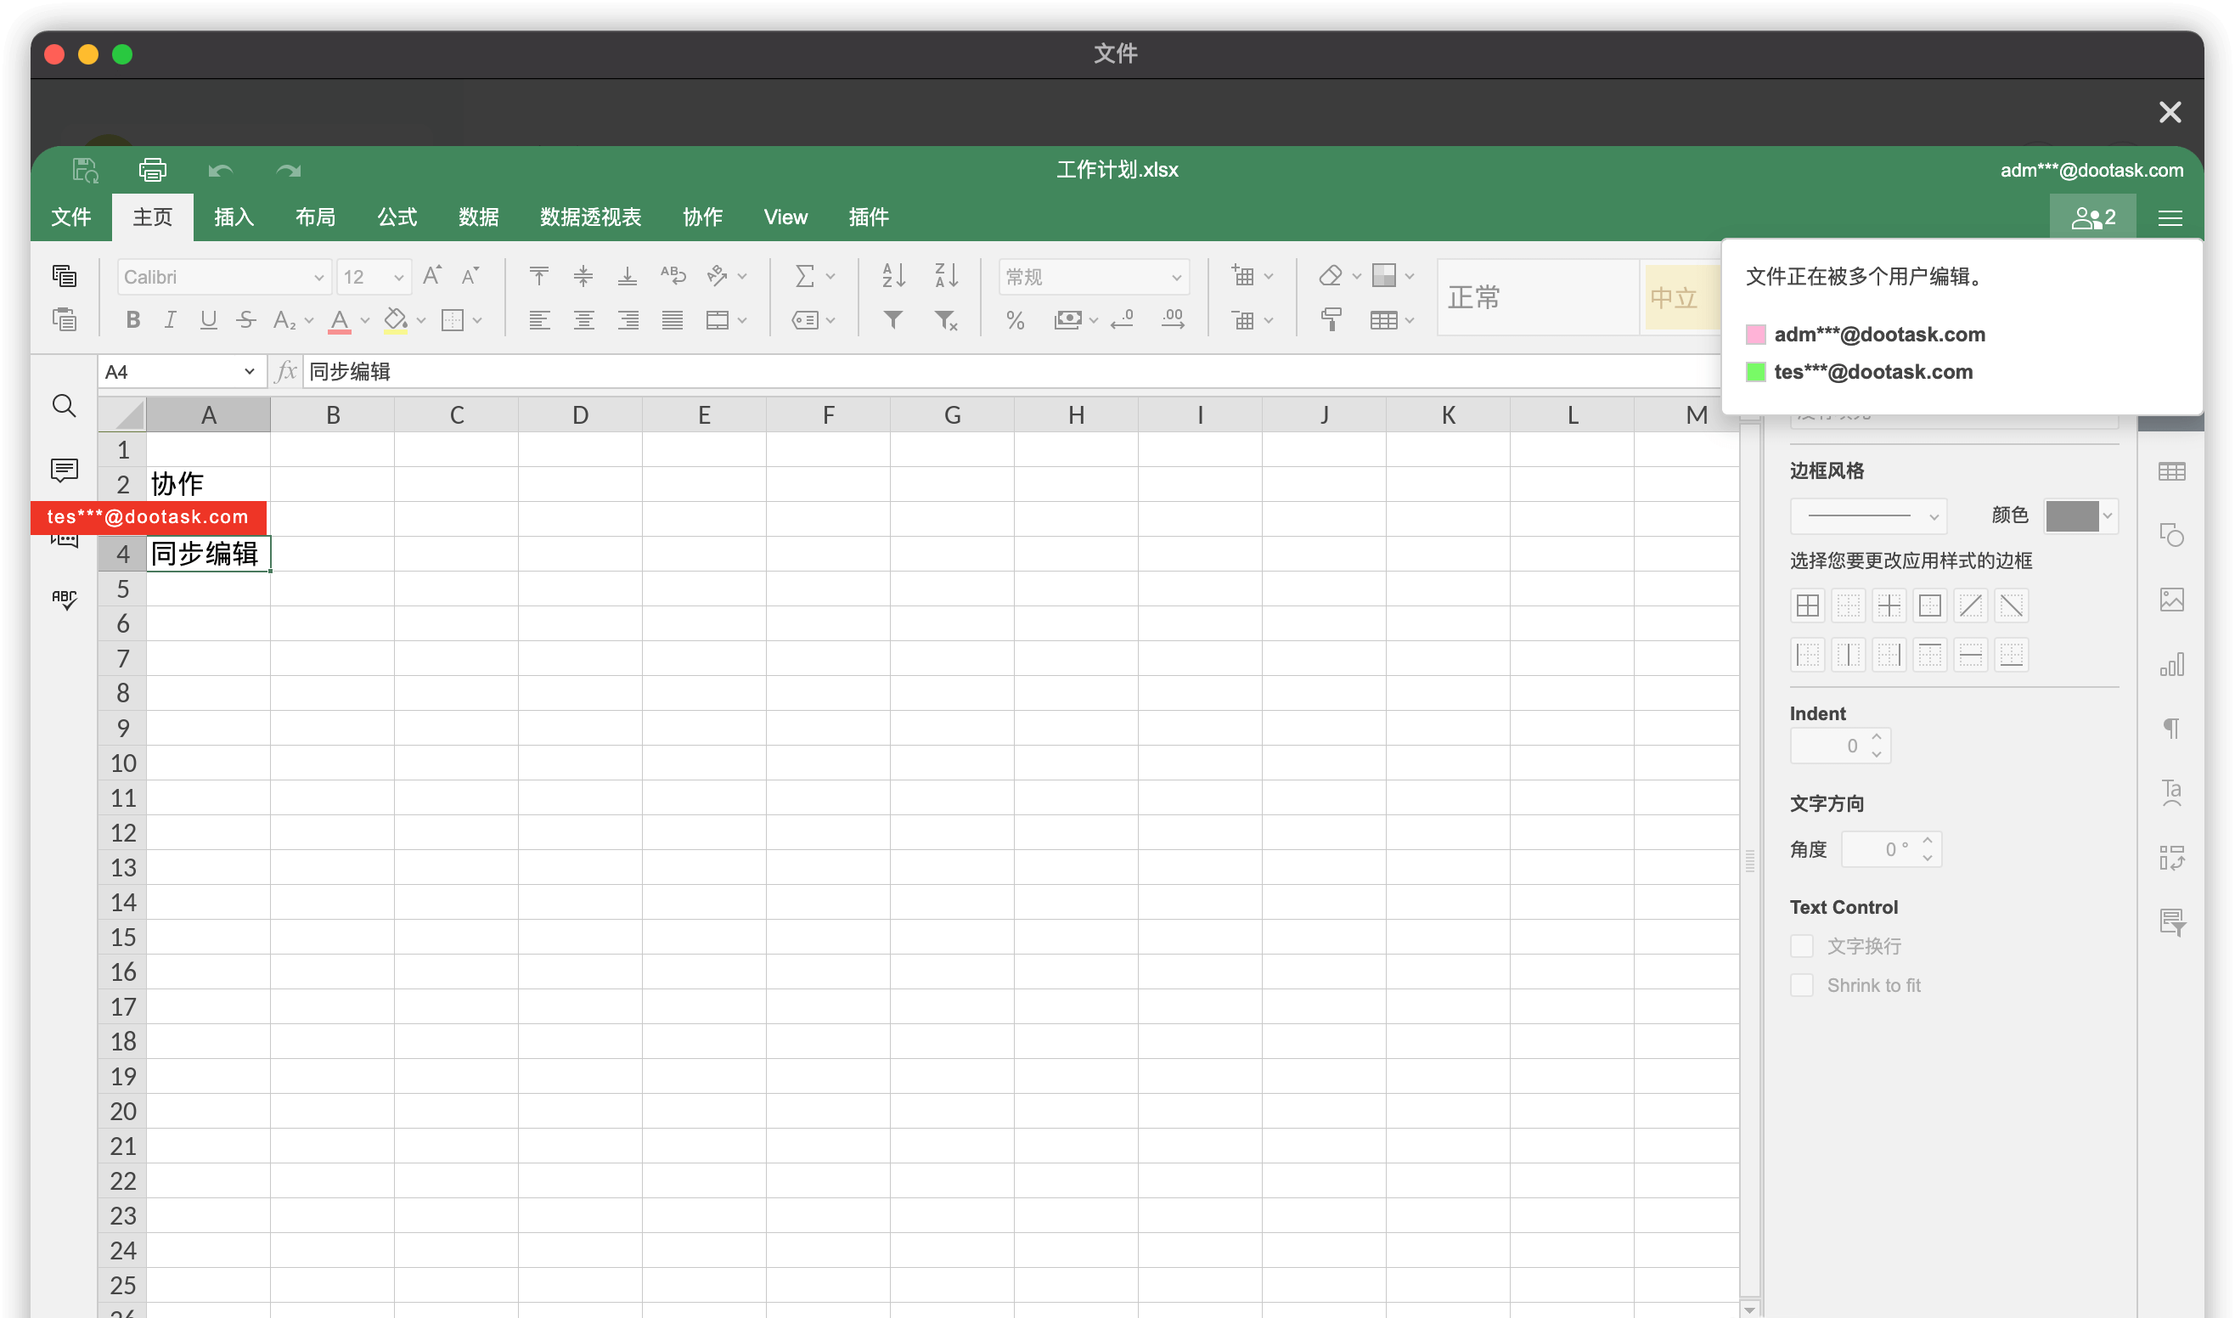Click the redo arrow icon
The width and height of the screenshot is (2235, 1318).
(x=288, y=171)
